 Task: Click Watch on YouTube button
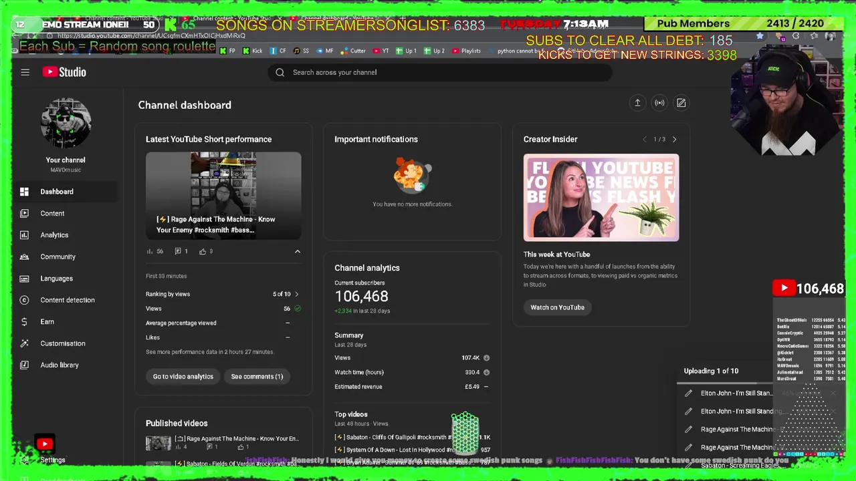click(557, 307)
